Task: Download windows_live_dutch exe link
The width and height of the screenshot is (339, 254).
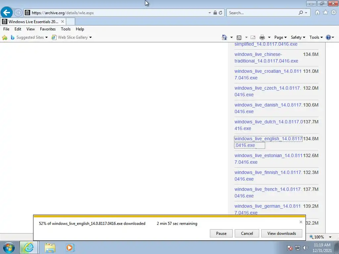Action: [268, 125]
